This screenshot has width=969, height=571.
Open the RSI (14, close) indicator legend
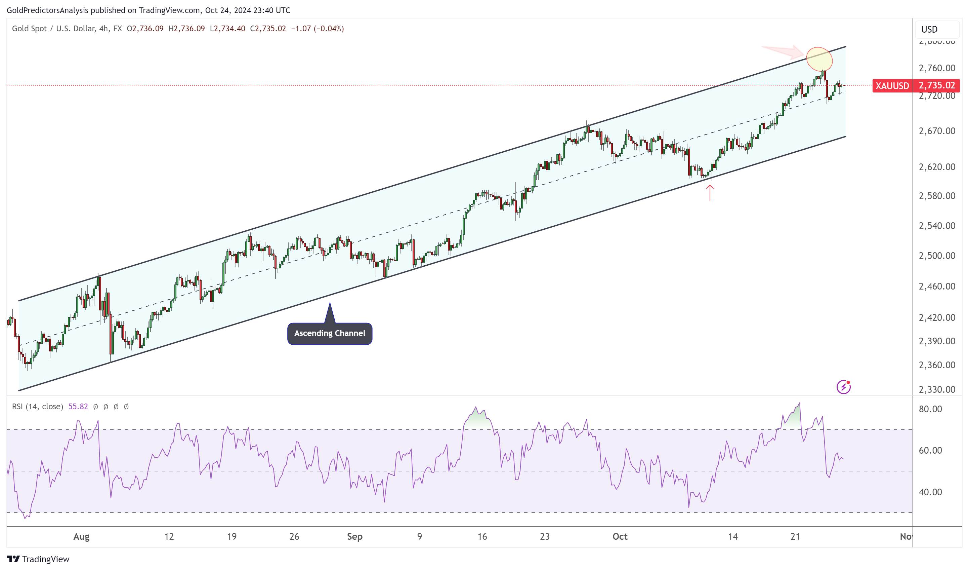click(x=37, y=407)
